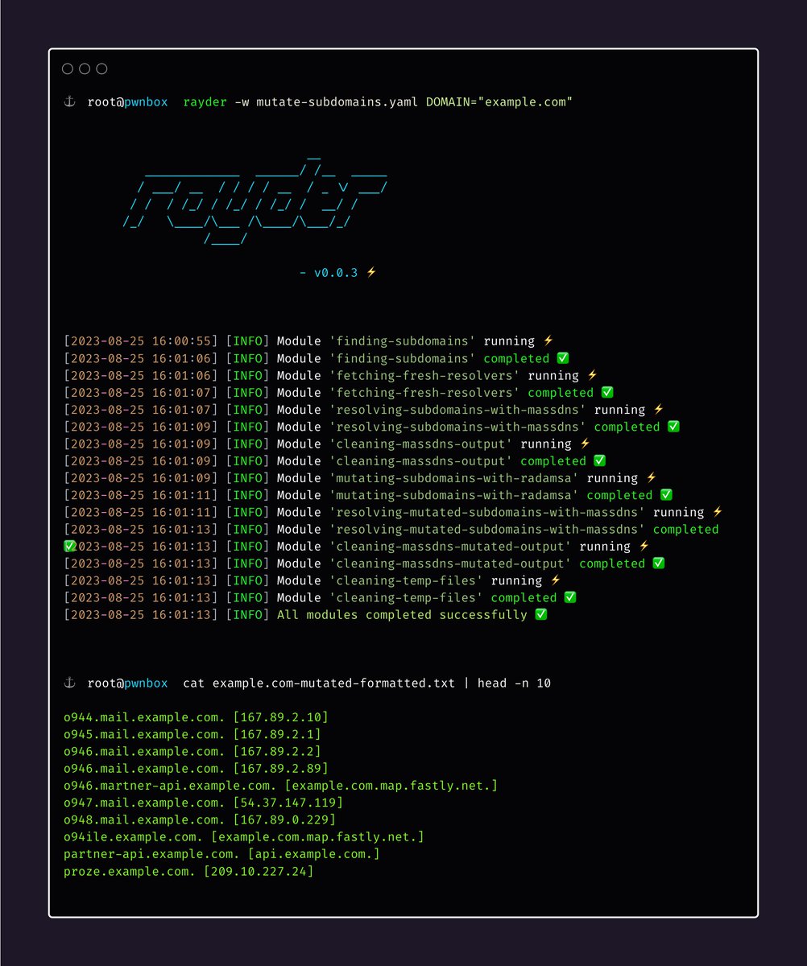Click 'o946.martner-api.example.com.' output entry
Viewport: 807px width, 966px height.
(x=171, y=786)
